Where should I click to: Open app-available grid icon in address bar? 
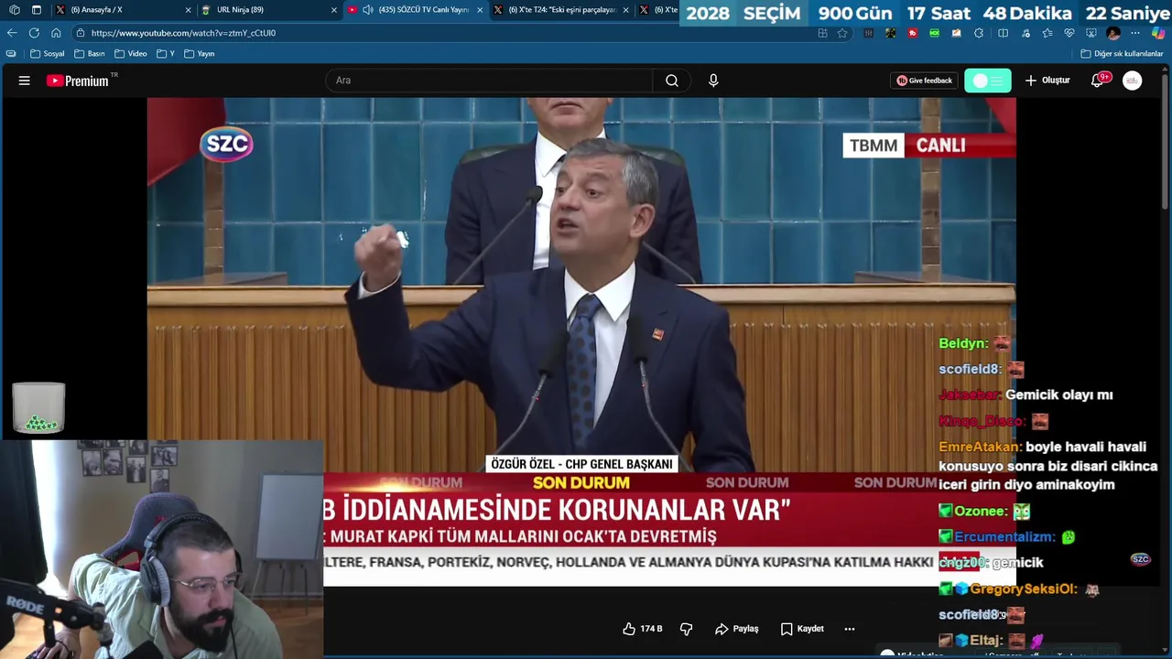822,33
